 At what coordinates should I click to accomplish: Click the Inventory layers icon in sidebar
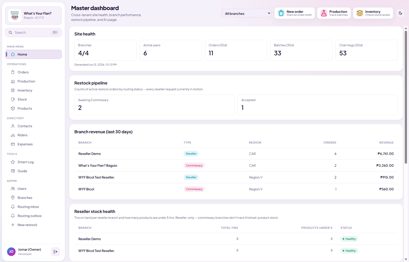pos(13,90)
